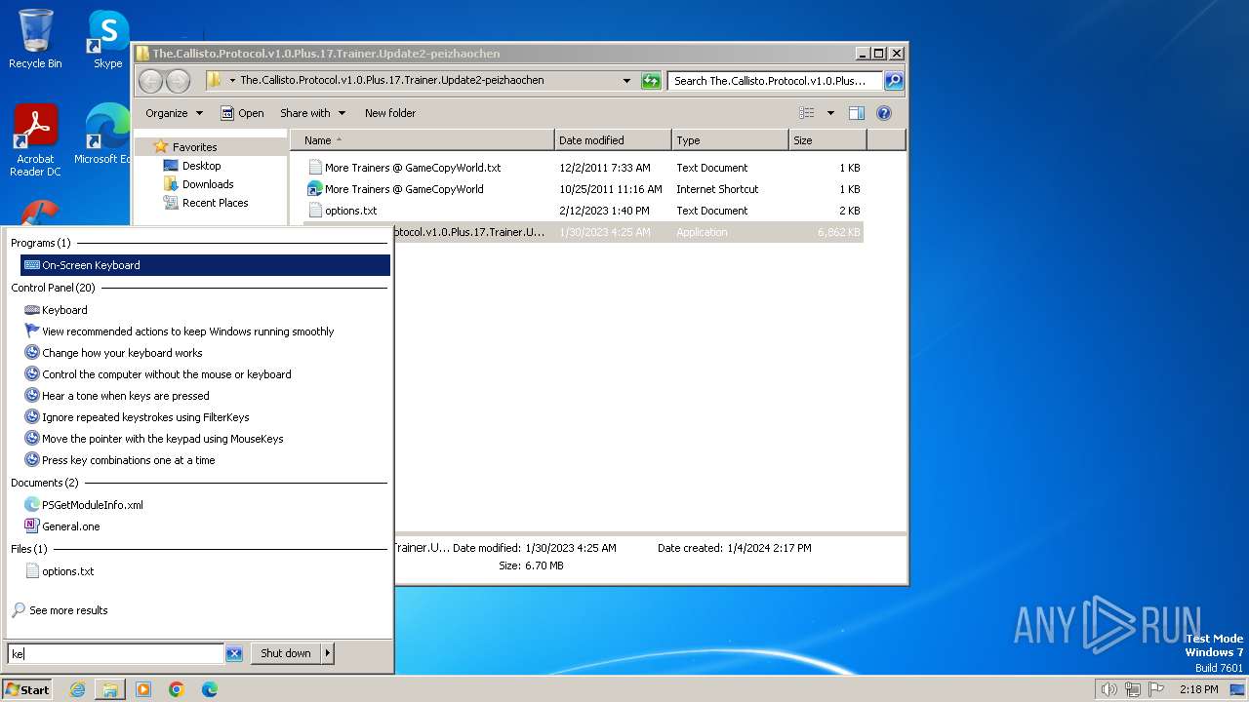
Task: Open Recent Places in Favorites
Action: coord(215,203)
